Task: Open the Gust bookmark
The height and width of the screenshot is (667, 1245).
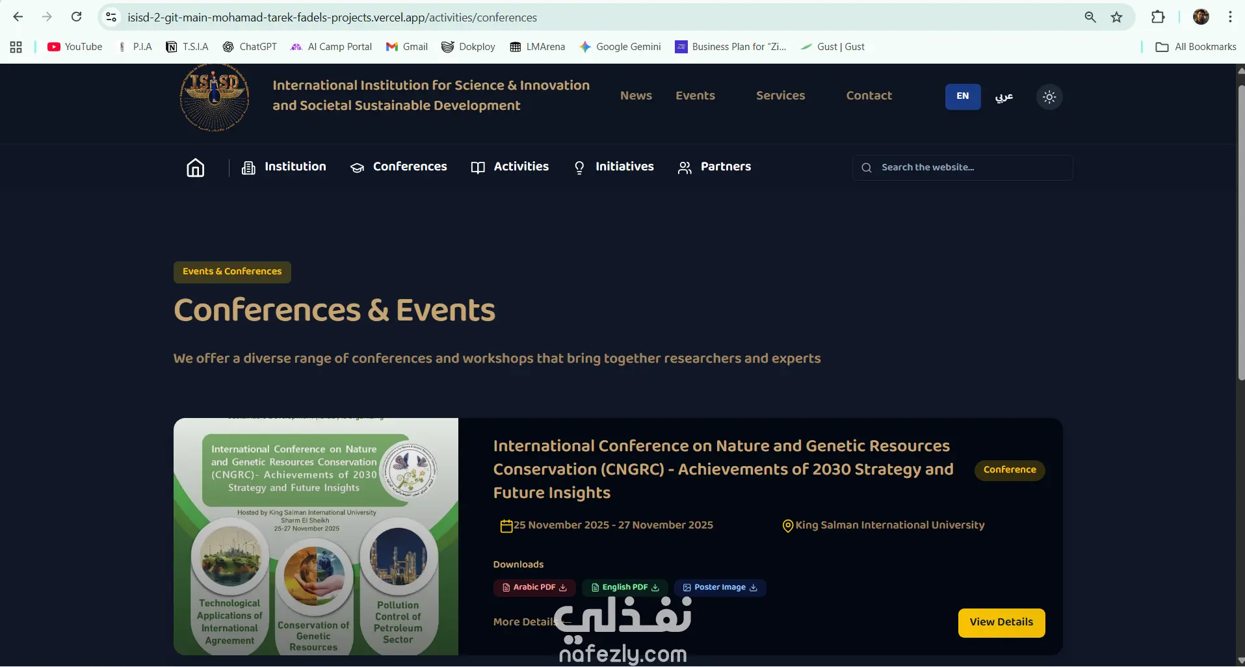Action: (x=832, y=47)
